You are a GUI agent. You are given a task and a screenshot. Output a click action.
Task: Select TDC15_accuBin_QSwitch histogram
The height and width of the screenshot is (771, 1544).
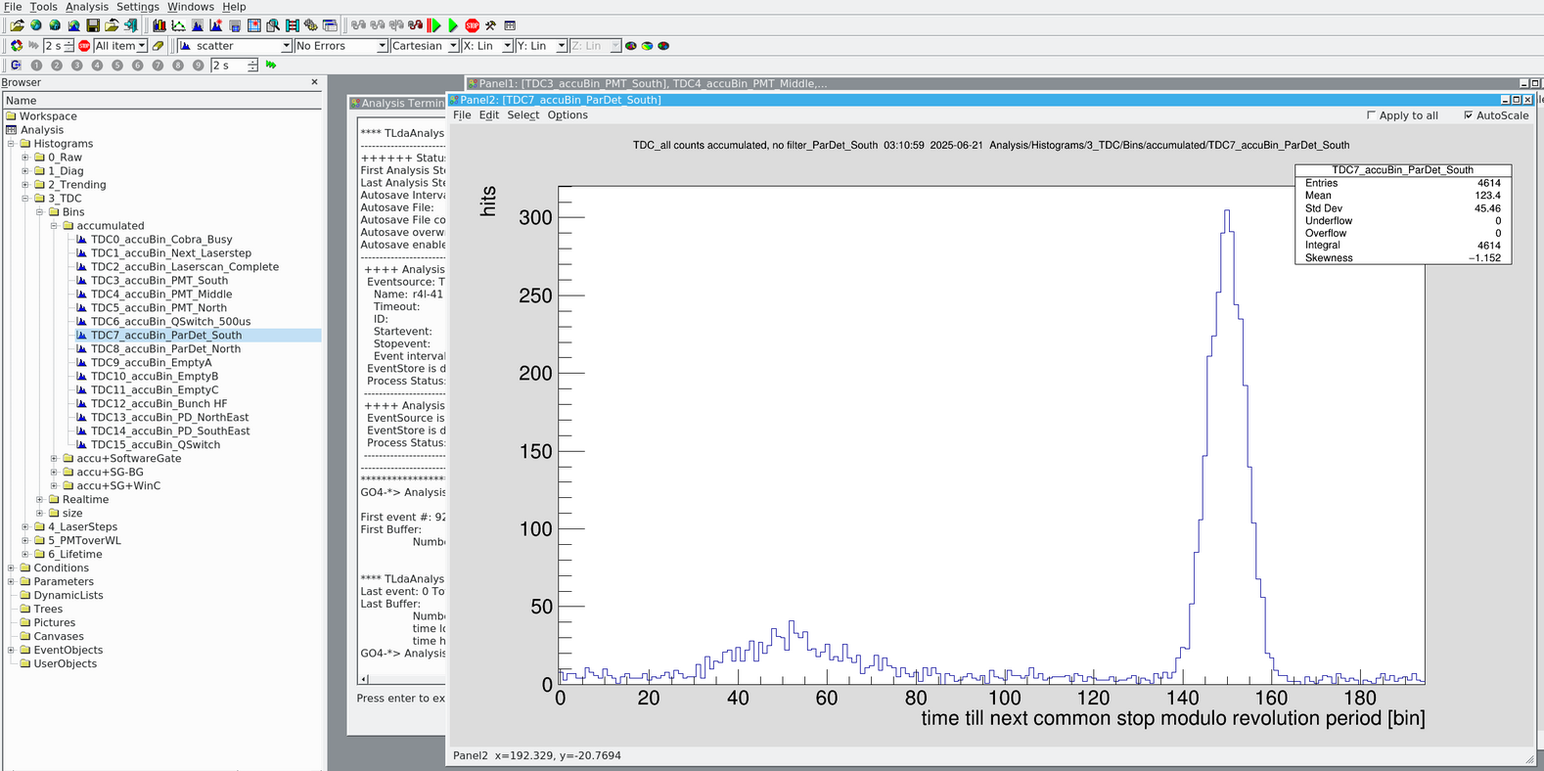click(156, 445)
